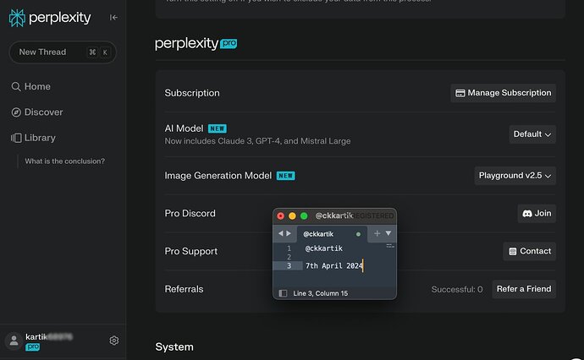Toggle side bar icon in editor status bar
This screenshot has height=360, width=584.
click(283, 293)
